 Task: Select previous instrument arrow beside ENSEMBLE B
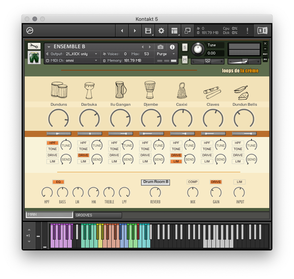[x=143, y=47]
